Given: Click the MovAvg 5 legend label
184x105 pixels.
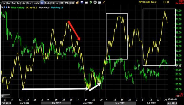Looking at the screenshot, I should [44, 8].
